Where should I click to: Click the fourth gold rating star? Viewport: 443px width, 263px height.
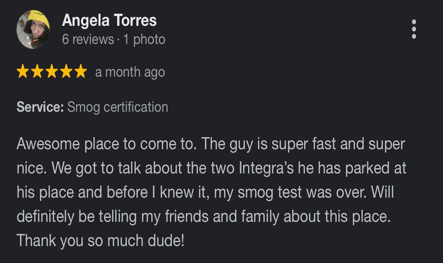pyautogui.click(x=66, y=72)
